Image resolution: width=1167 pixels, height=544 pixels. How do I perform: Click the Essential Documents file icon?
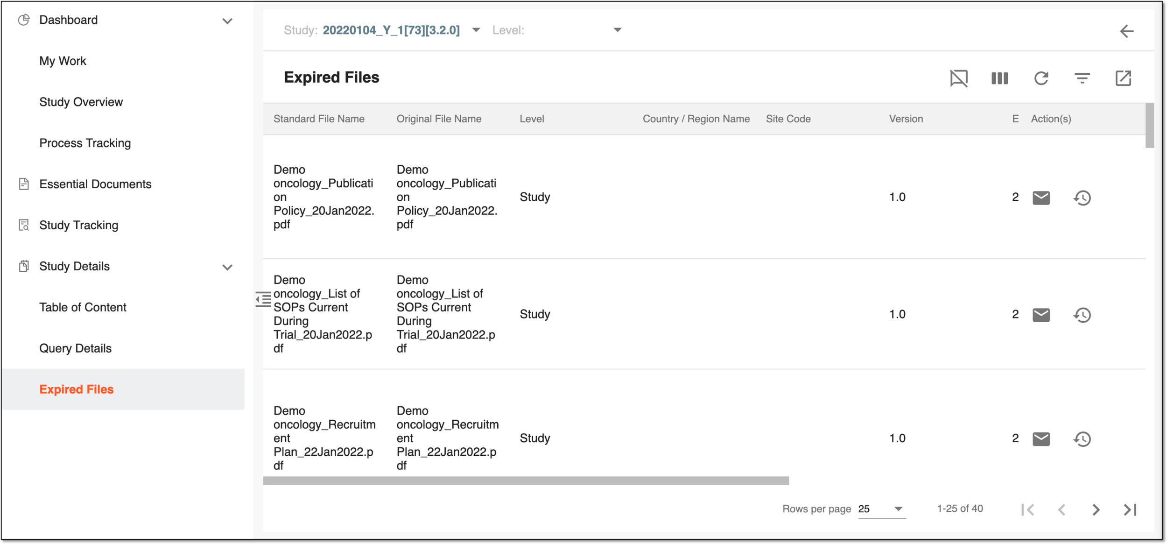(x=24, y=184)
